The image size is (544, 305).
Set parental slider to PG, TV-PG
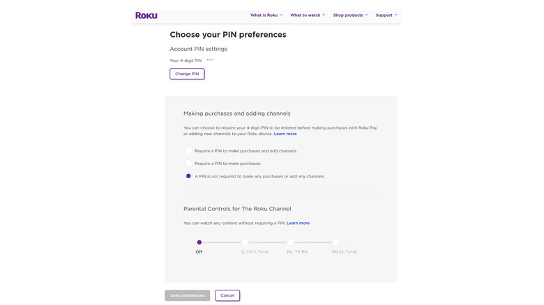click(290, 242)
